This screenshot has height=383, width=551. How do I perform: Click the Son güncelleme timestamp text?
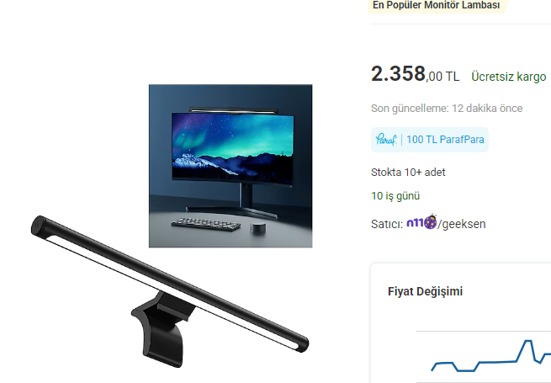pos(447,109)
